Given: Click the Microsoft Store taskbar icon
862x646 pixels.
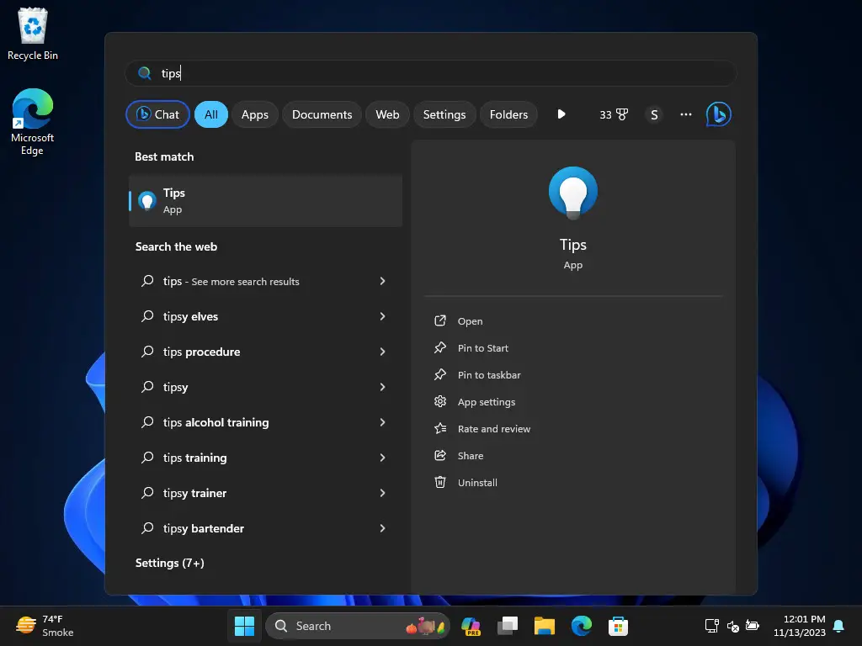Looking at the screenshot, I should pos(618,626).
